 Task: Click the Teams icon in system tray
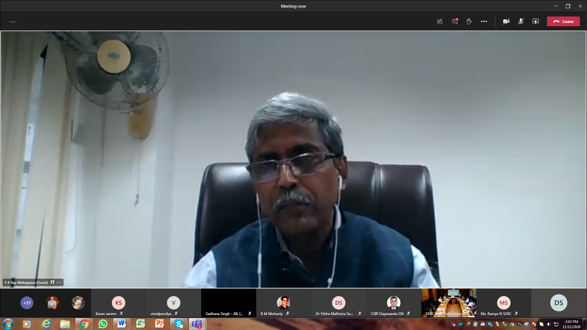453,324
